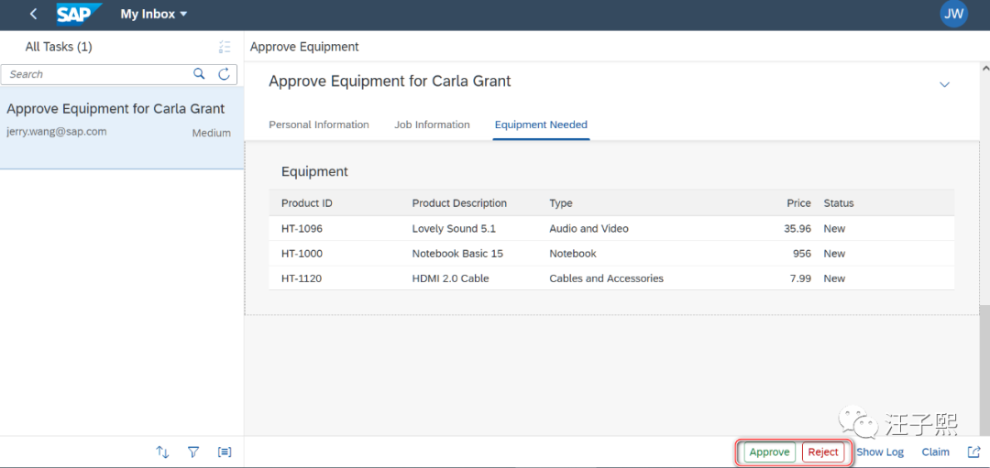Click the search magnifier icon
Viewport: 990px width, 468px height.
point(199,74)
